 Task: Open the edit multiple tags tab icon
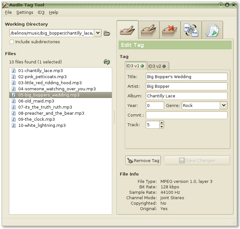coord(149,30)
